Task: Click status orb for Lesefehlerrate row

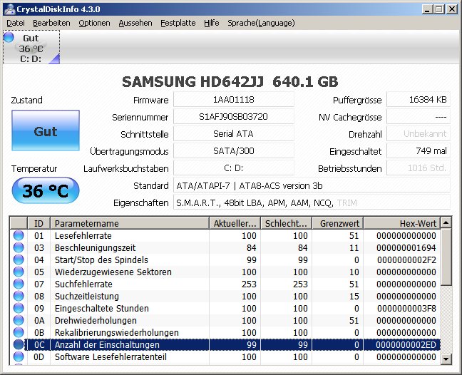Action: click(x=19, y=235)
